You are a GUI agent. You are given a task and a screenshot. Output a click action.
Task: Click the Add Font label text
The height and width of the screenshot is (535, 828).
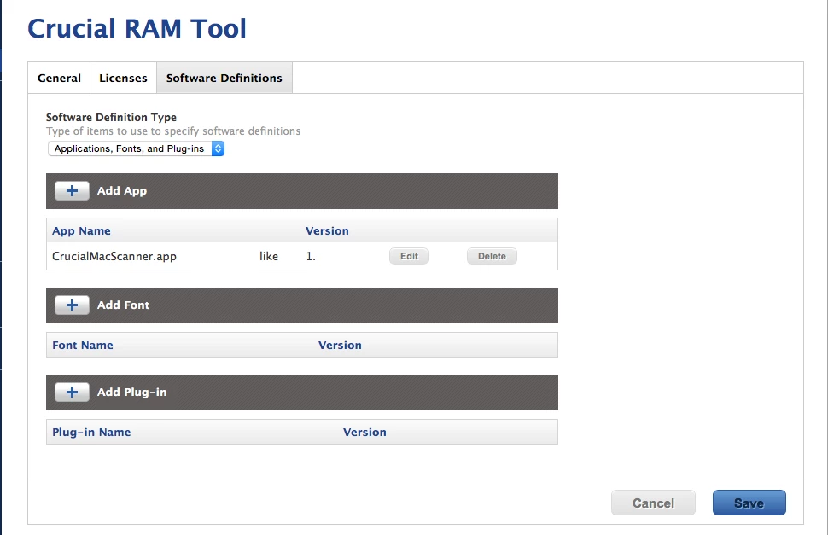[123, 305]
